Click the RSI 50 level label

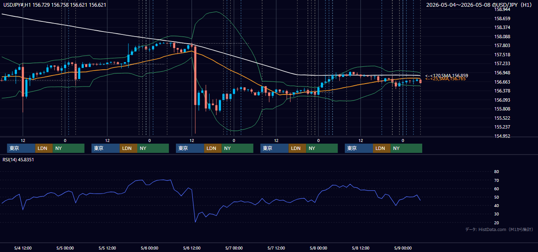(x=496, y=197)
